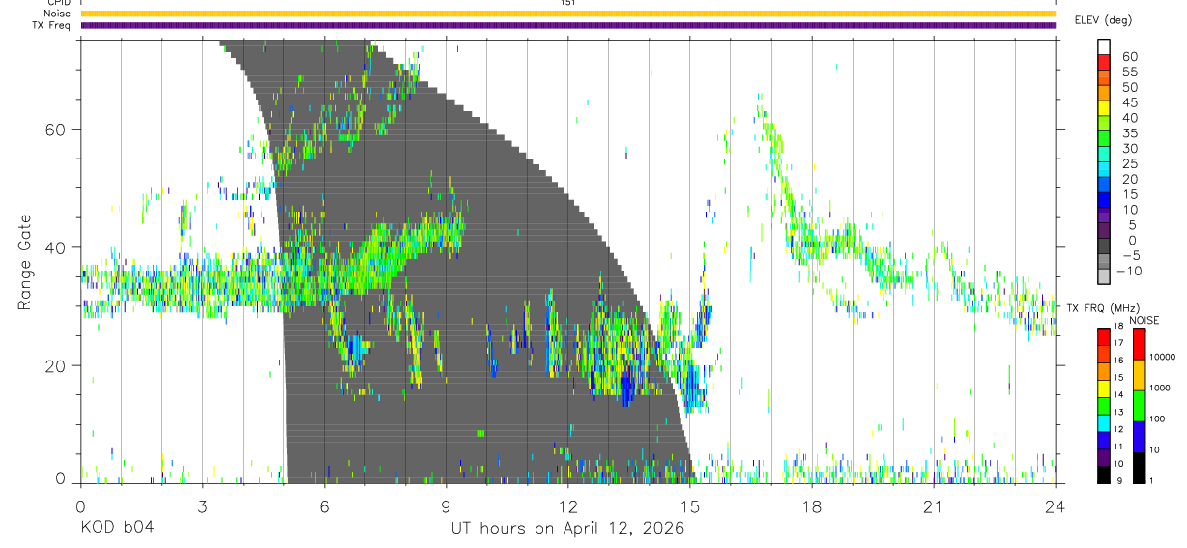Click the '55' label on the ELEV scale
This screenshot has height=548, width=1187.
[x=1130, y=72]
